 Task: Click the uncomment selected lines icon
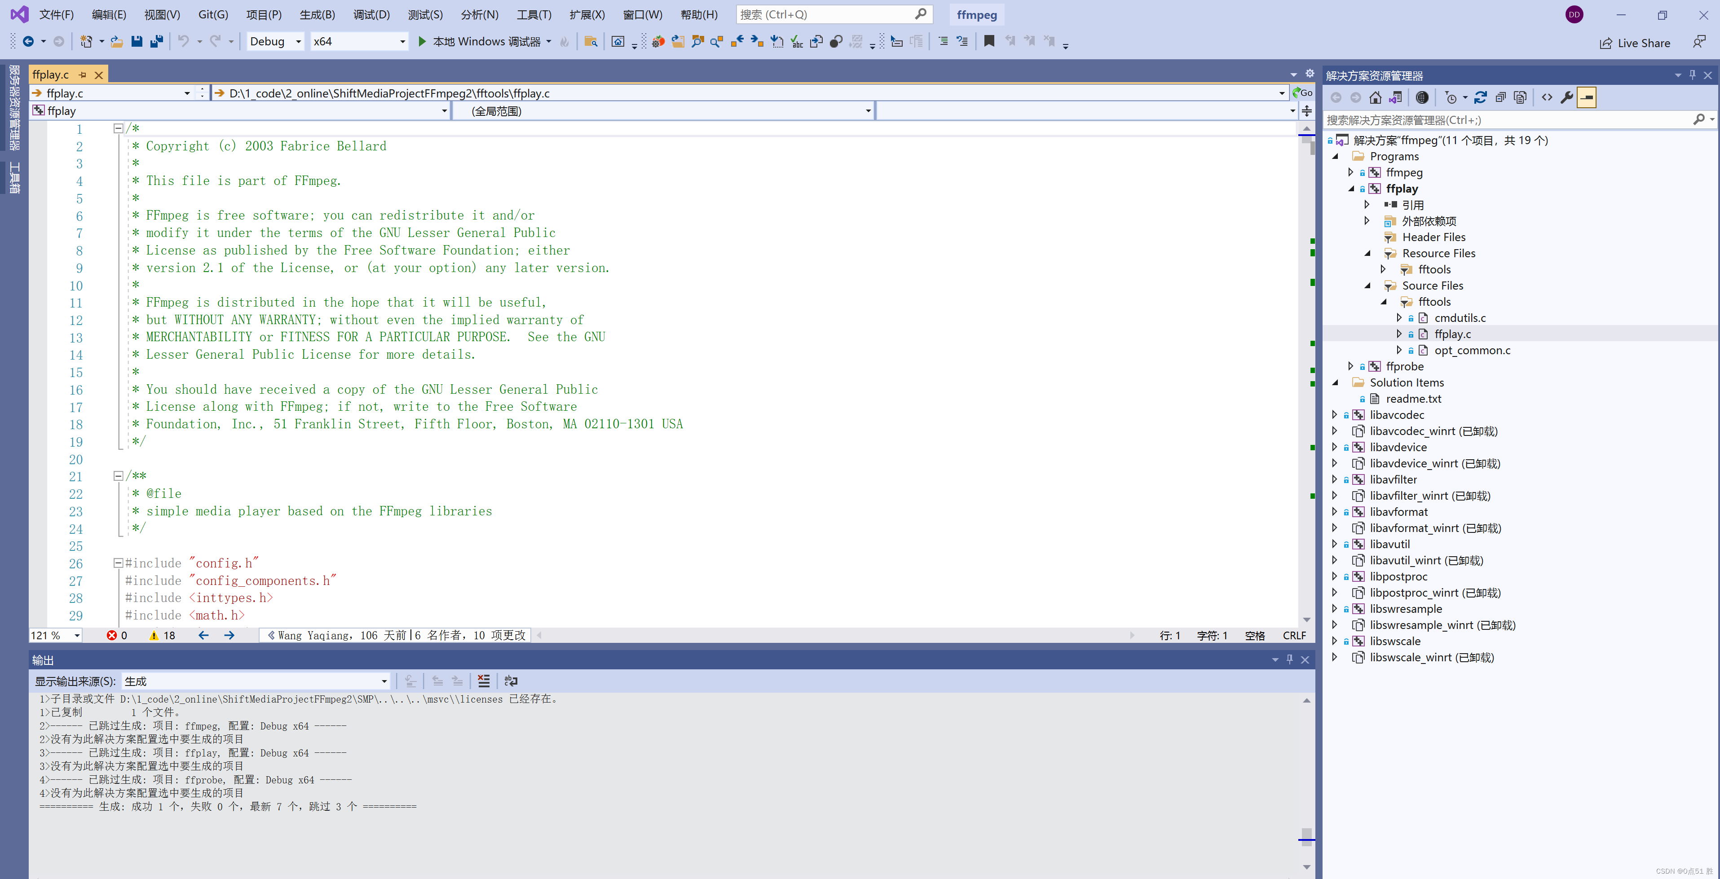tap(962, 41)
